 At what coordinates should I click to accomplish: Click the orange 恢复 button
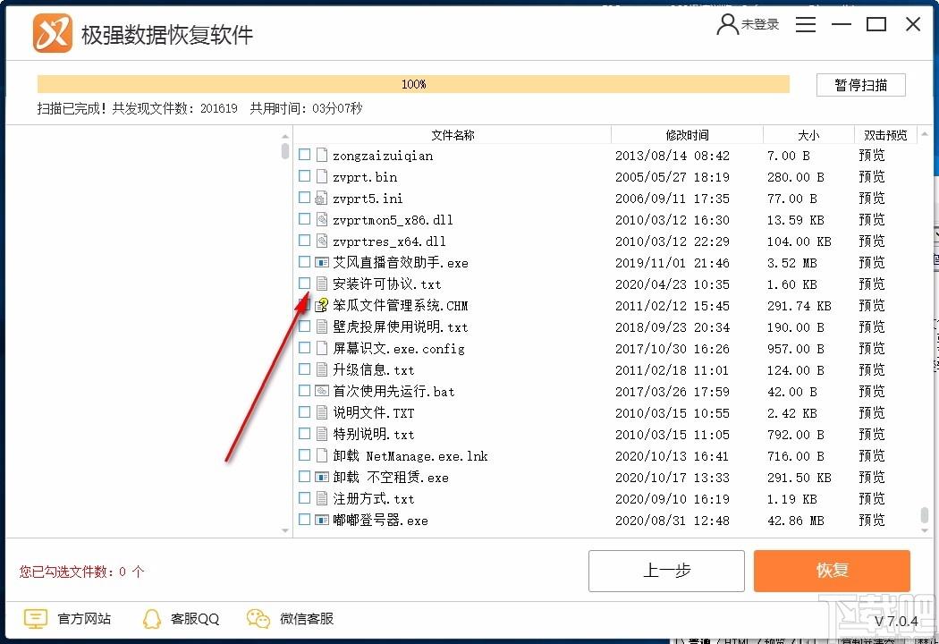click(x=832, y=571)
